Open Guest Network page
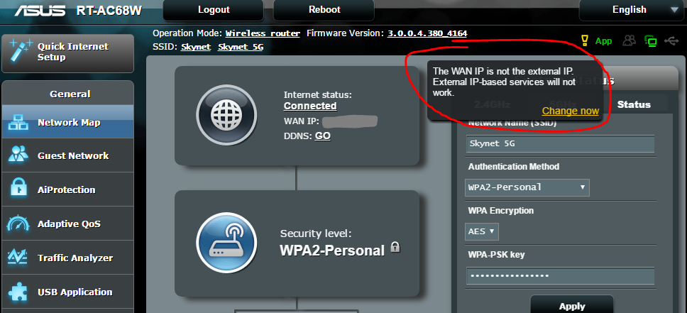The image size is (687, 313). [68, 155]
